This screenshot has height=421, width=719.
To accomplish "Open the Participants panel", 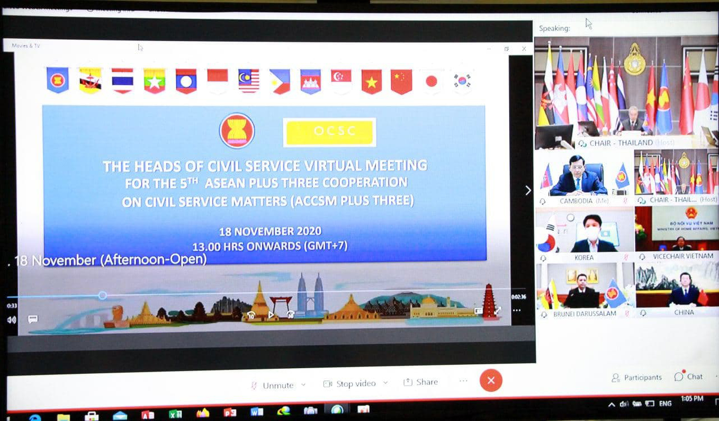I will click(637, 378).
